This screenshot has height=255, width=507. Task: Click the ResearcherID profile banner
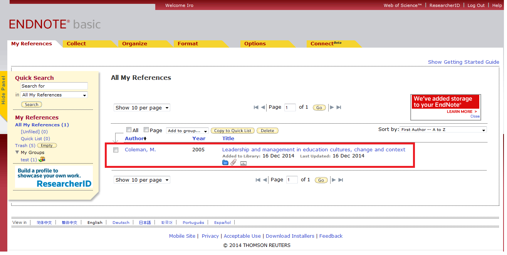tap(54, 177)
